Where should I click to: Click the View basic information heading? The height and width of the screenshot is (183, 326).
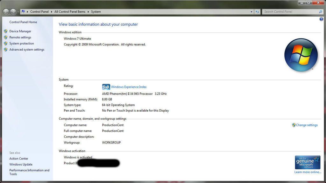coord(98,24)
